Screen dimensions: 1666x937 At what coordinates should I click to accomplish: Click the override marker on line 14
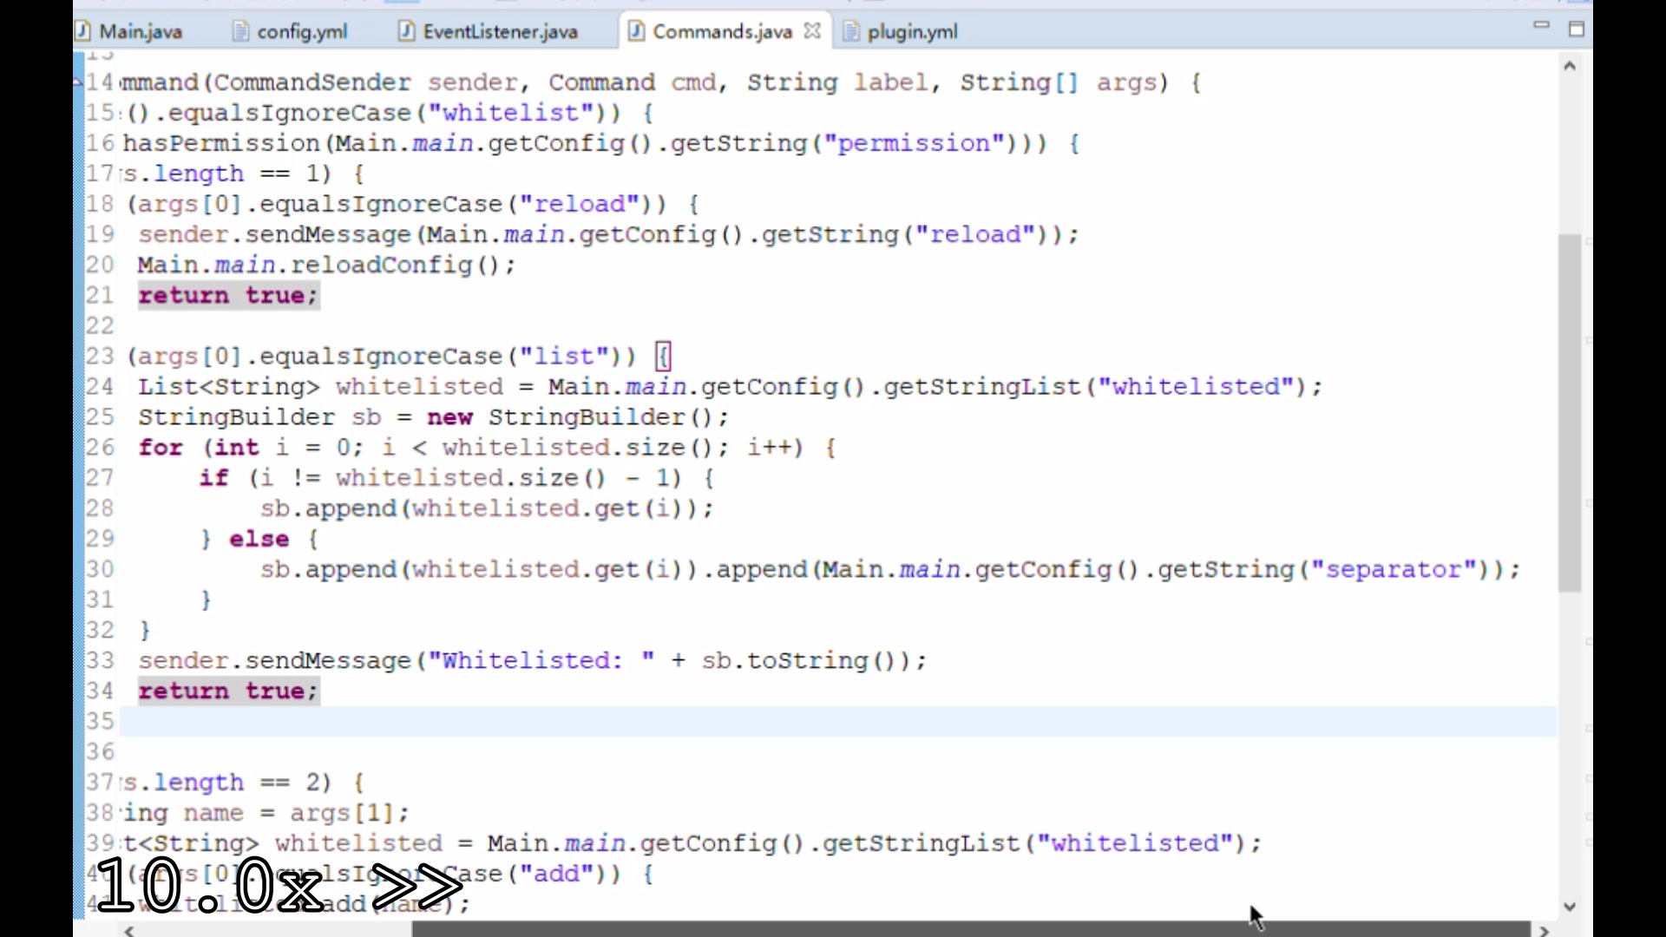pyautogui.click(x=78, y=82)
